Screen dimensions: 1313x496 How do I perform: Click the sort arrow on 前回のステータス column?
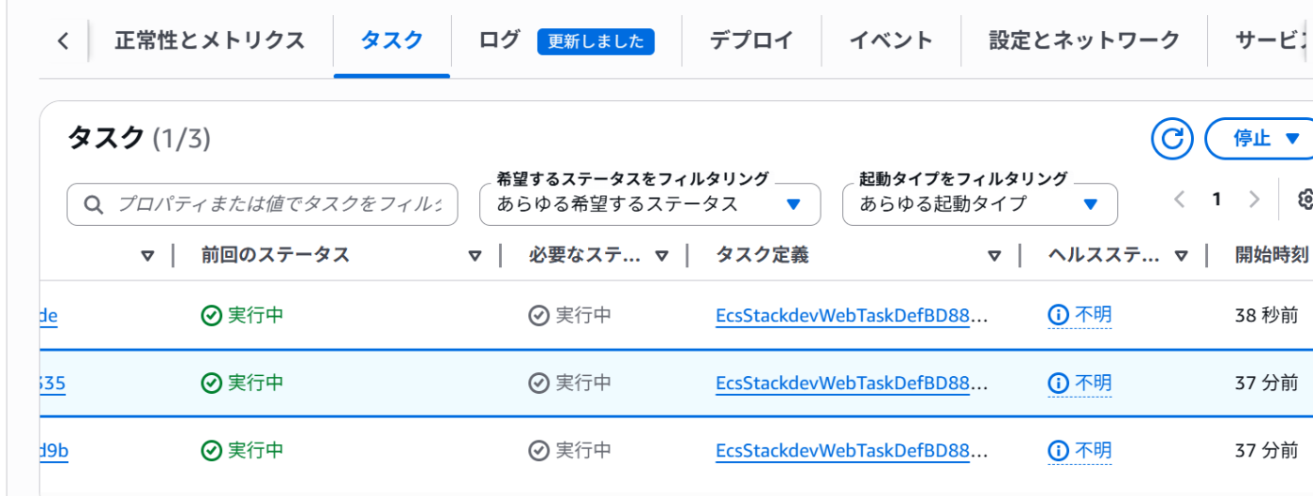pyautogui.click(x=475, y=255)
